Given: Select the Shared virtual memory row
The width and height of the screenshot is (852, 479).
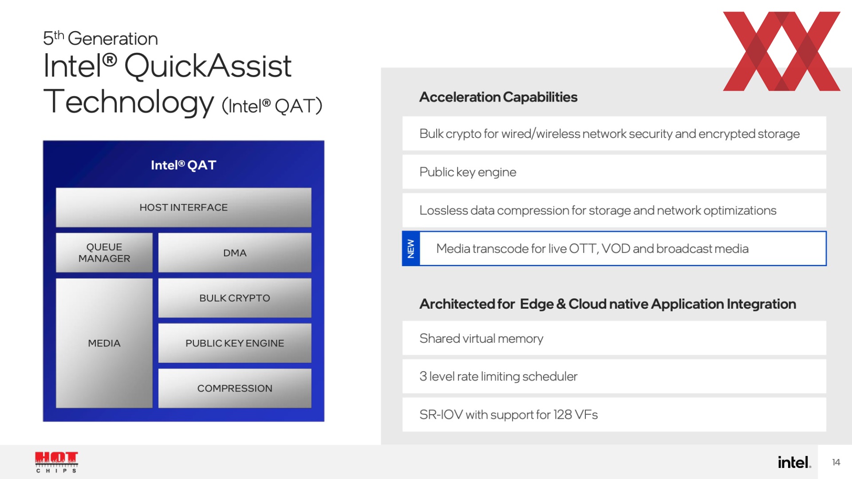Looking at the screenshot, I should [614, 338].
